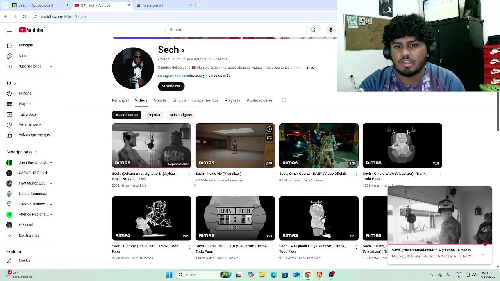Image resolution: width=500 pixels, height=281 pixels.
Task: Expand the Tú section chevron
Action: click(x=15, y=83)
